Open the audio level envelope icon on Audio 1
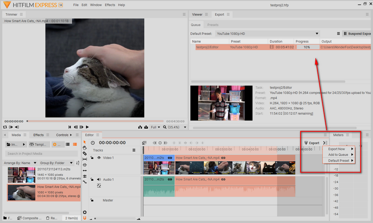 tap(99, 186)
